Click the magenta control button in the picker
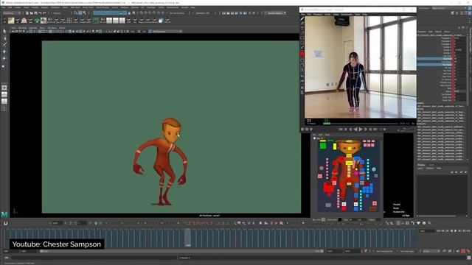The width and height of the screenshot is (472, 265). (x=356, y=174)
